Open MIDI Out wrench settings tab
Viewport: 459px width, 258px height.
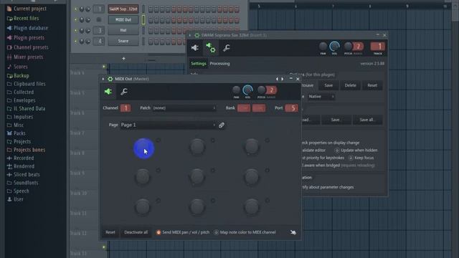[124, 92]
